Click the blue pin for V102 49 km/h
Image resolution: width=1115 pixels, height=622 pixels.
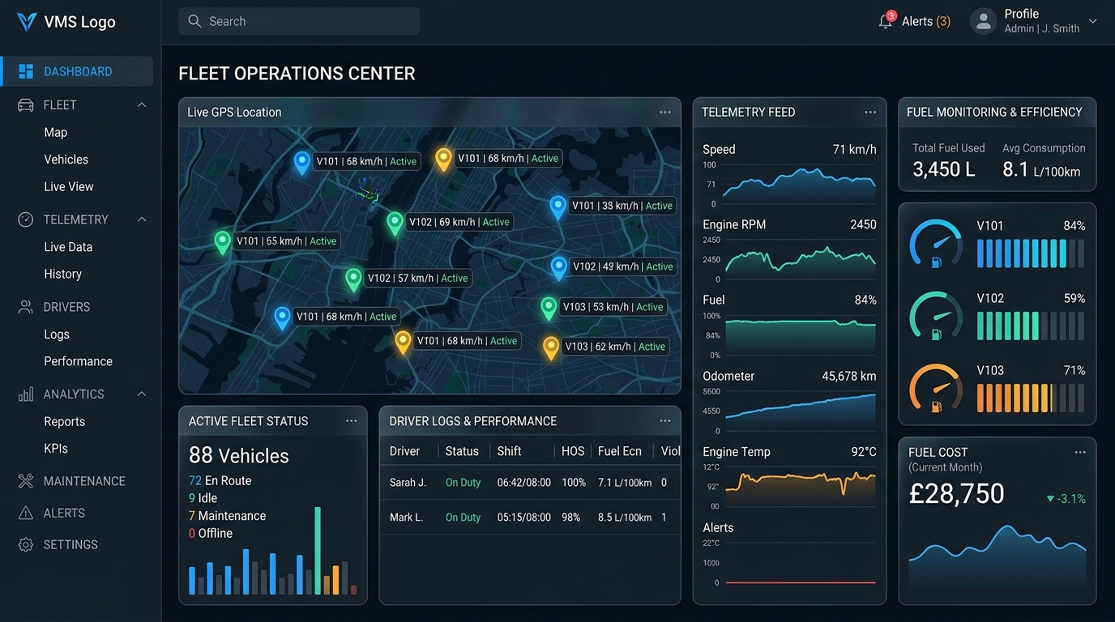pos(559,267)
